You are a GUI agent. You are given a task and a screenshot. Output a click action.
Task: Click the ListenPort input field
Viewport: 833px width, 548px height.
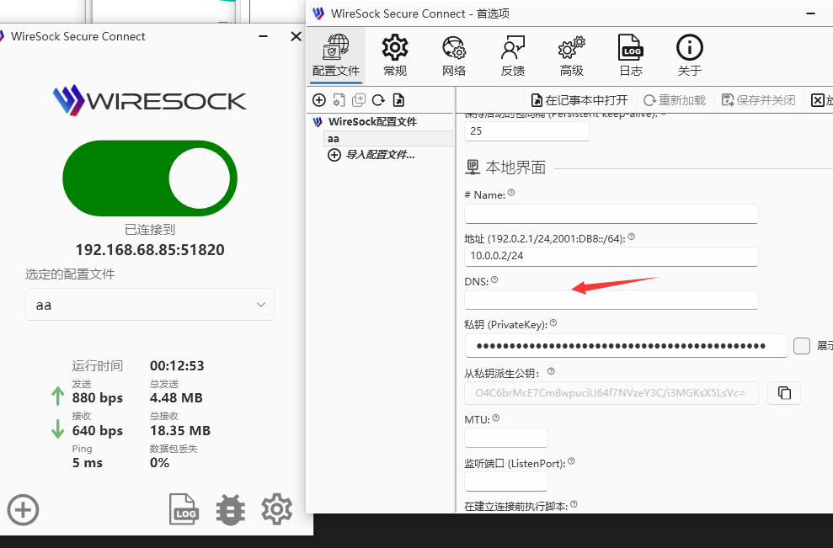coord(505,481)
